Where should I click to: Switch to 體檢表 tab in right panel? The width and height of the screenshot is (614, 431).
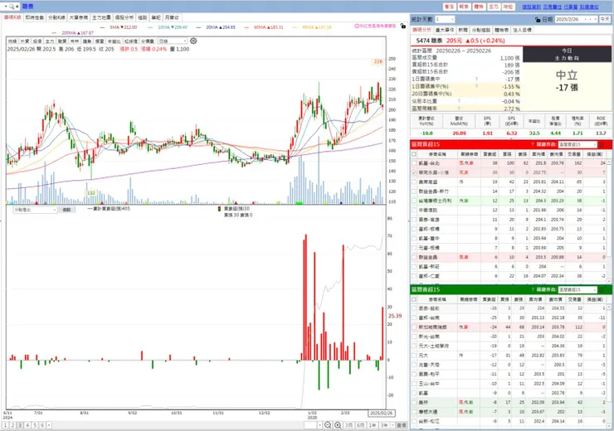pyautogui.click(x=501, y=30)
